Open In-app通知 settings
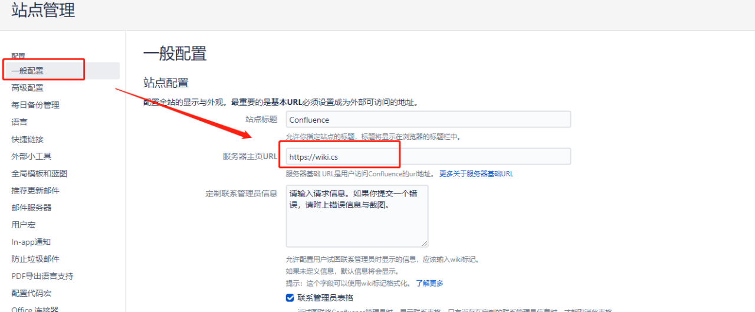Image resolution: width=755 pixels, height=312 pixels. [x=31, y=242]
